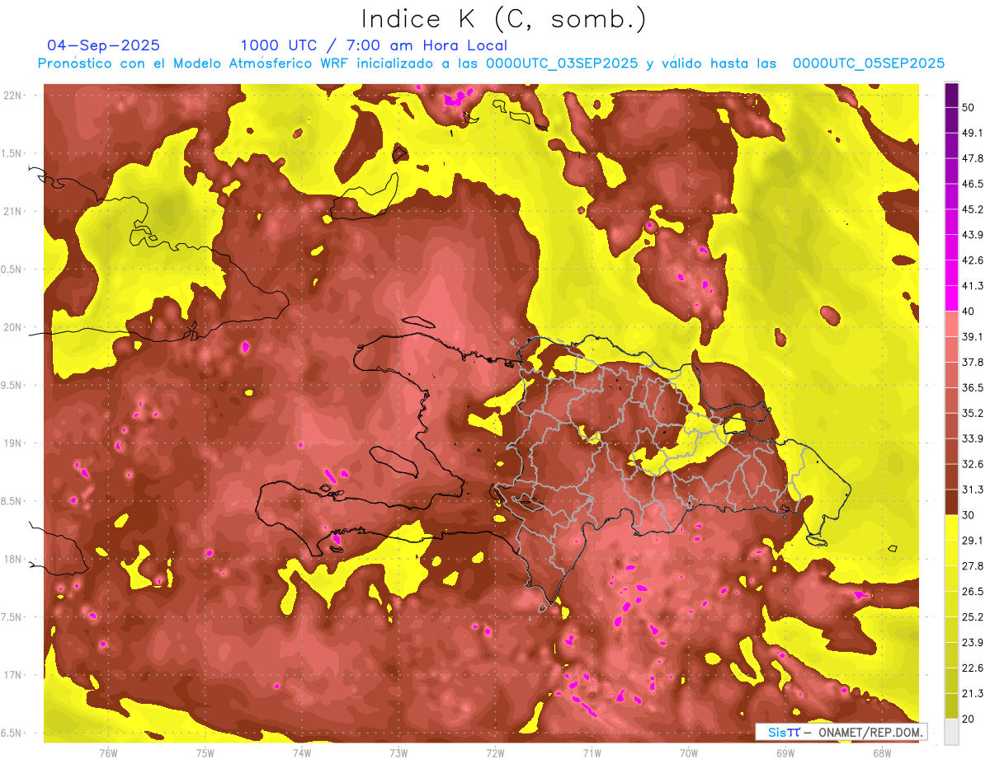The image size is (990, 764).
Task: Click the map title 'Indice K (C, somb.)'
Action: pos(504,20)
